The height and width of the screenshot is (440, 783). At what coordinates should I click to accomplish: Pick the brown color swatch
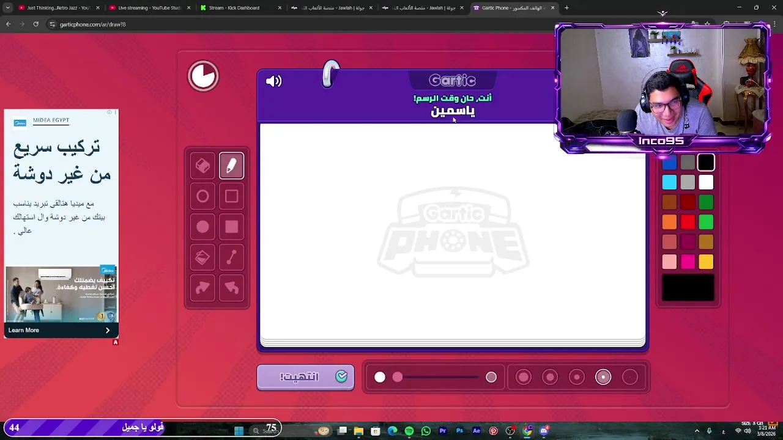[669, 202]
